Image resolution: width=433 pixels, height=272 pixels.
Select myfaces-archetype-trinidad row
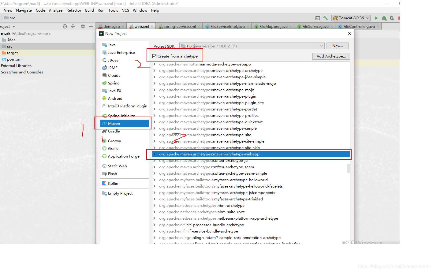(251, 199)
